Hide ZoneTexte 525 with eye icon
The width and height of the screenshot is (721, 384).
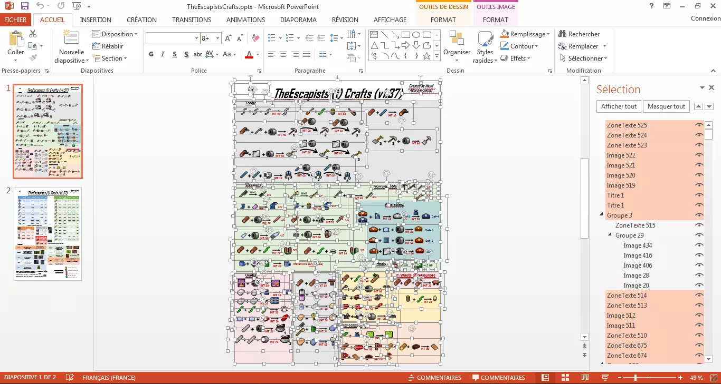699,125
